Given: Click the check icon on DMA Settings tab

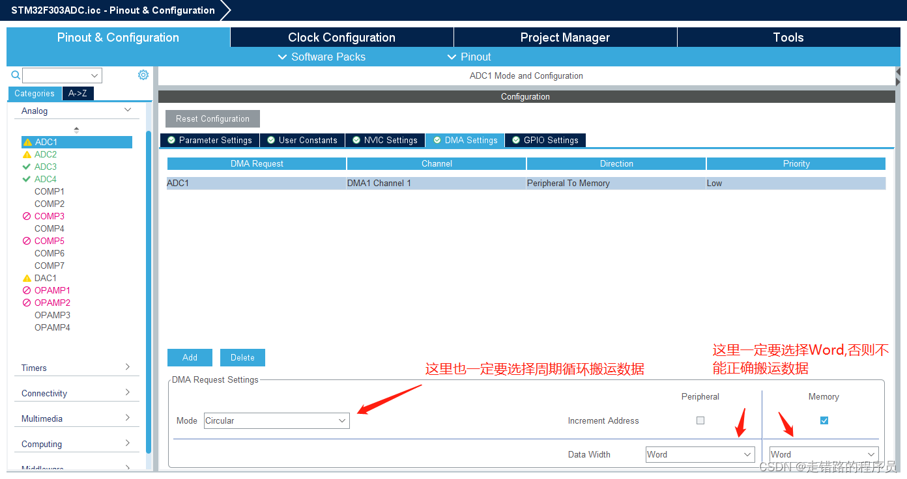Looking at the screenshot, I should pyautogui.click(x=437, y=140).
